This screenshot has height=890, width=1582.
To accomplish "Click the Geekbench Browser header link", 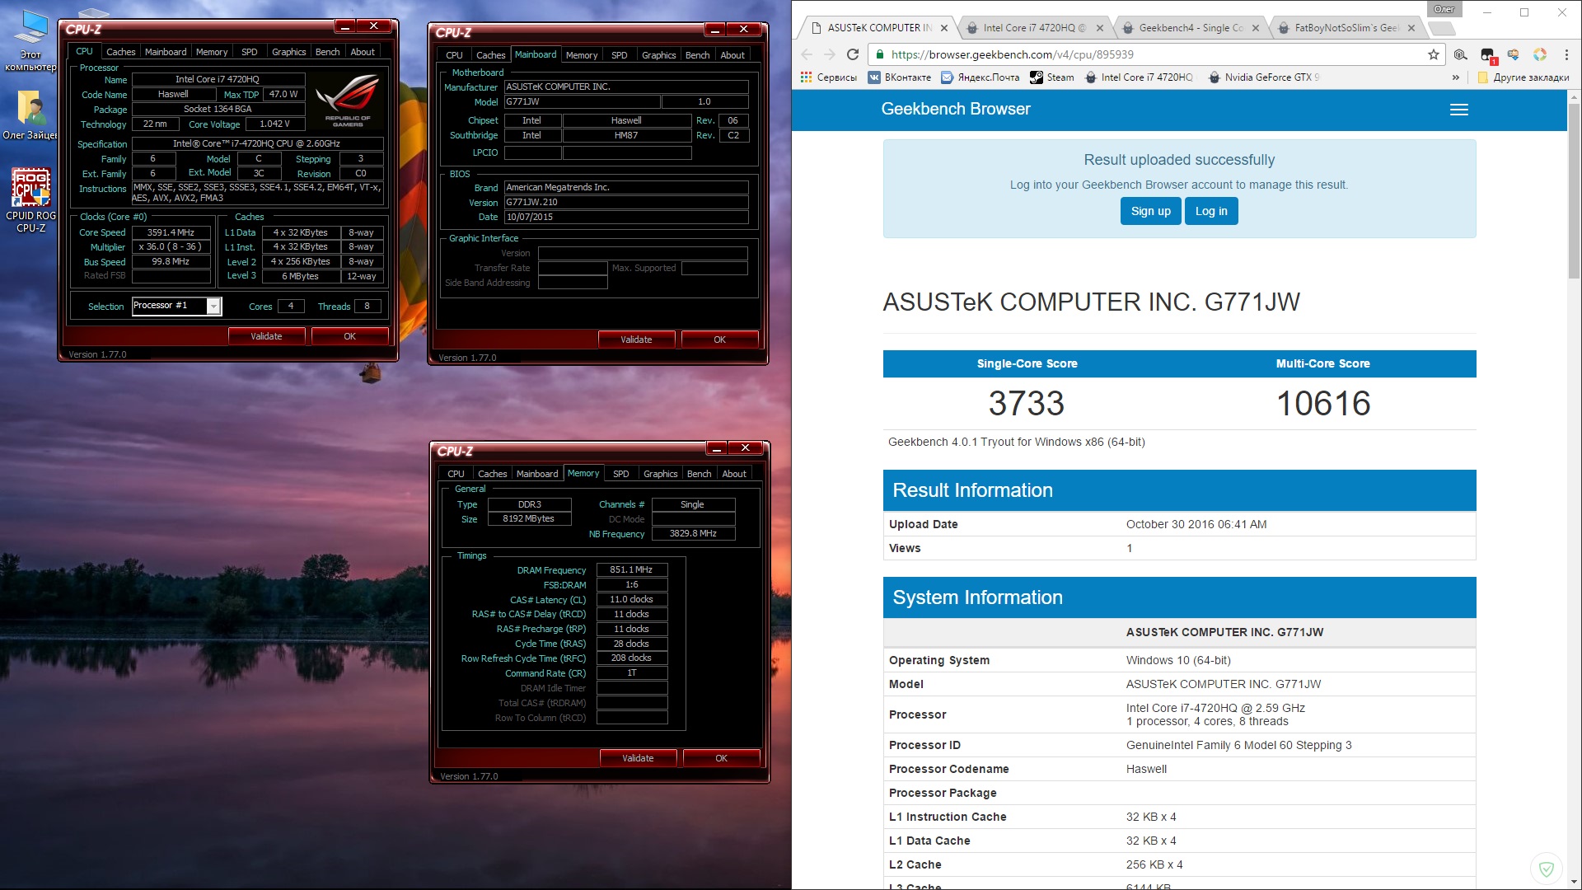I will coord(956,109).
